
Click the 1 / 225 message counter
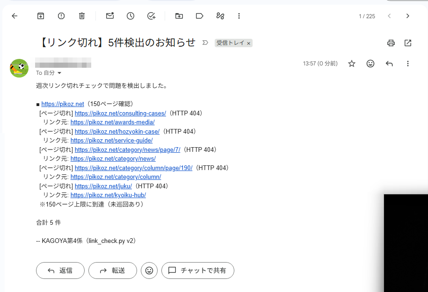pyautogui.click(x=367, y=16)
